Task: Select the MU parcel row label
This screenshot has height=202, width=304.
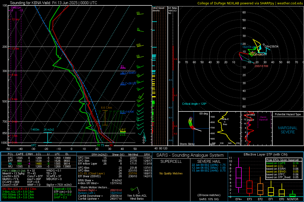Action: [x=10, y=166]
